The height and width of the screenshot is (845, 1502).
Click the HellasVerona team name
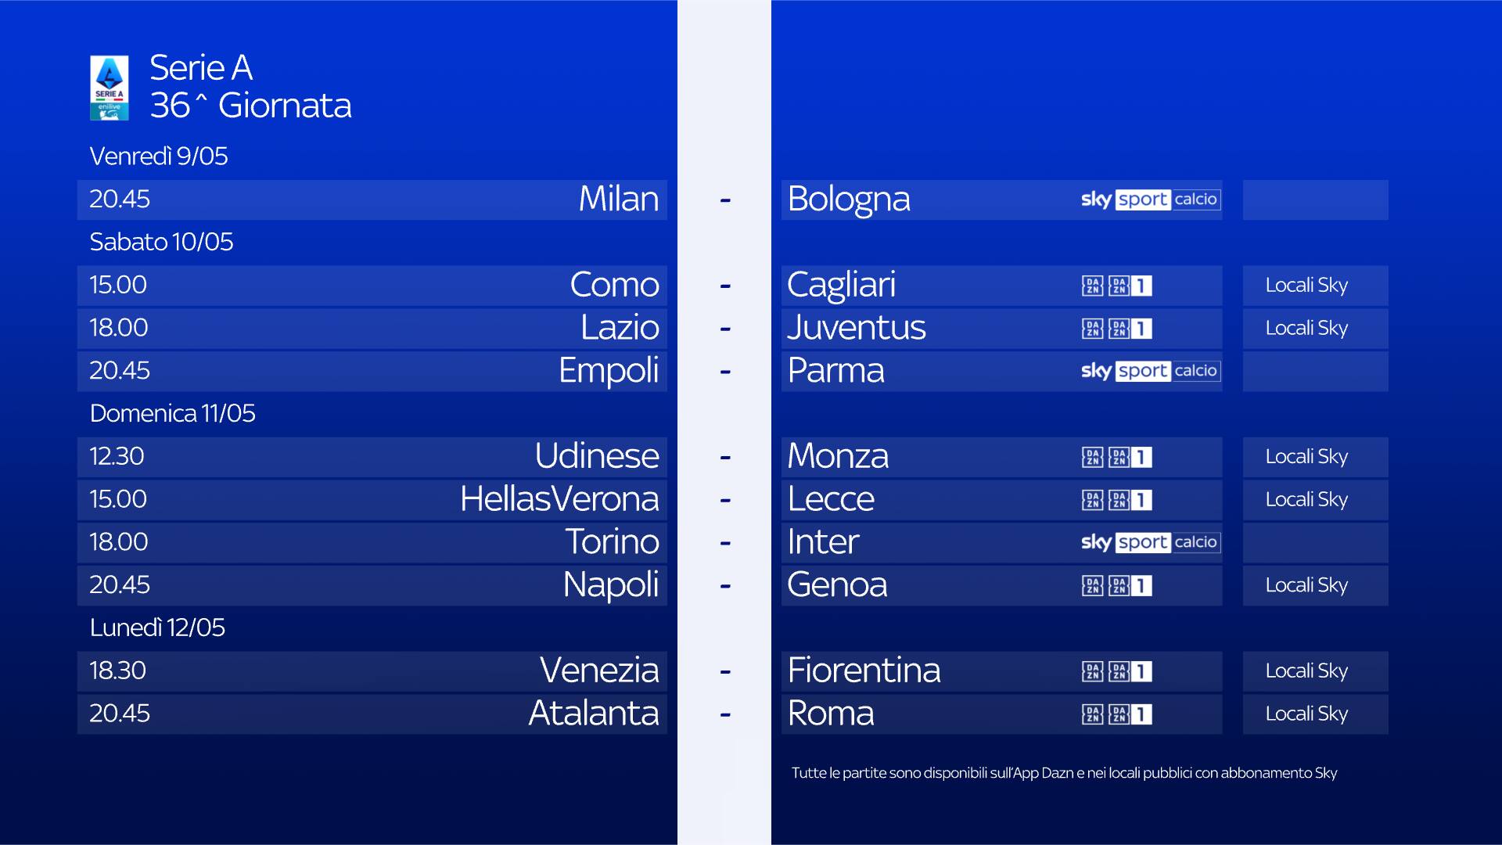tap(559, 499)
